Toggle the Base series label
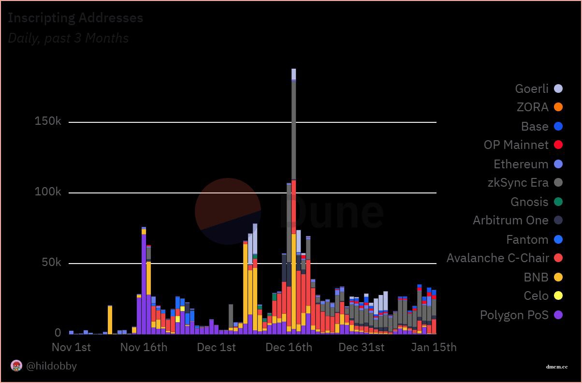The height and width of the screenshot is (383, 582). [x=535, y=126]
